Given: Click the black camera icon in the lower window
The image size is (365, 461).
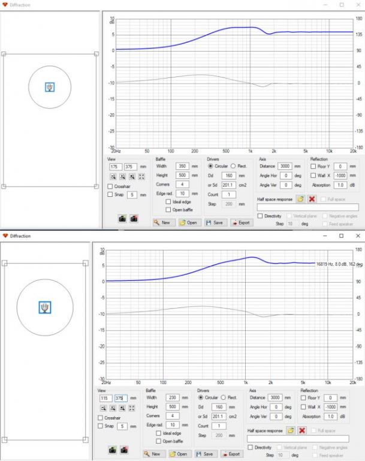Looking at the screenshot, I should [113, 450].
